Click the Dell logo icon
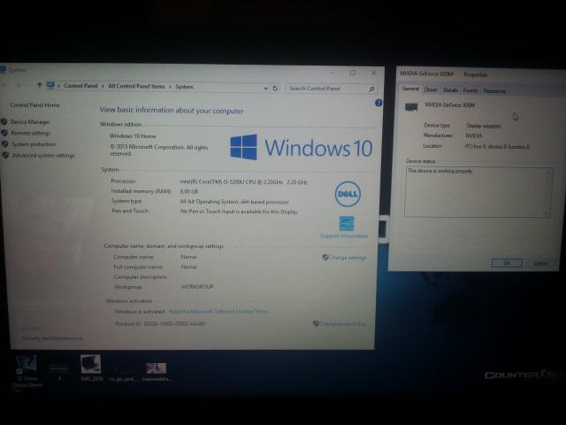This screenshot has height=425, width=566. 348,194
